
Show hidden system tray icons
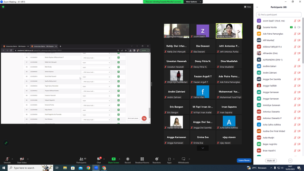pyautogui.click(x=271, y=168)
